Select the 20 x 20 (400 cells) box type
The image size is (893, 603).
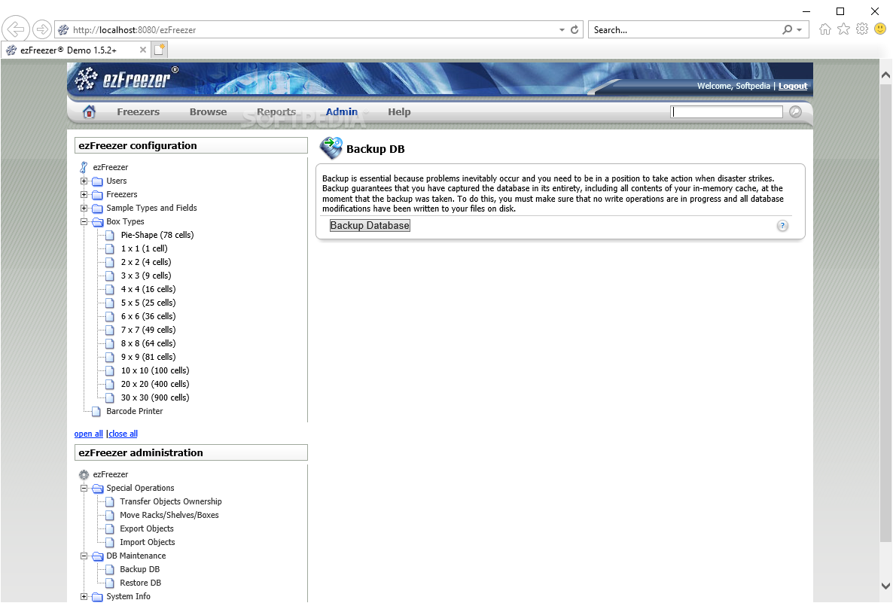(x=155, y=385)
